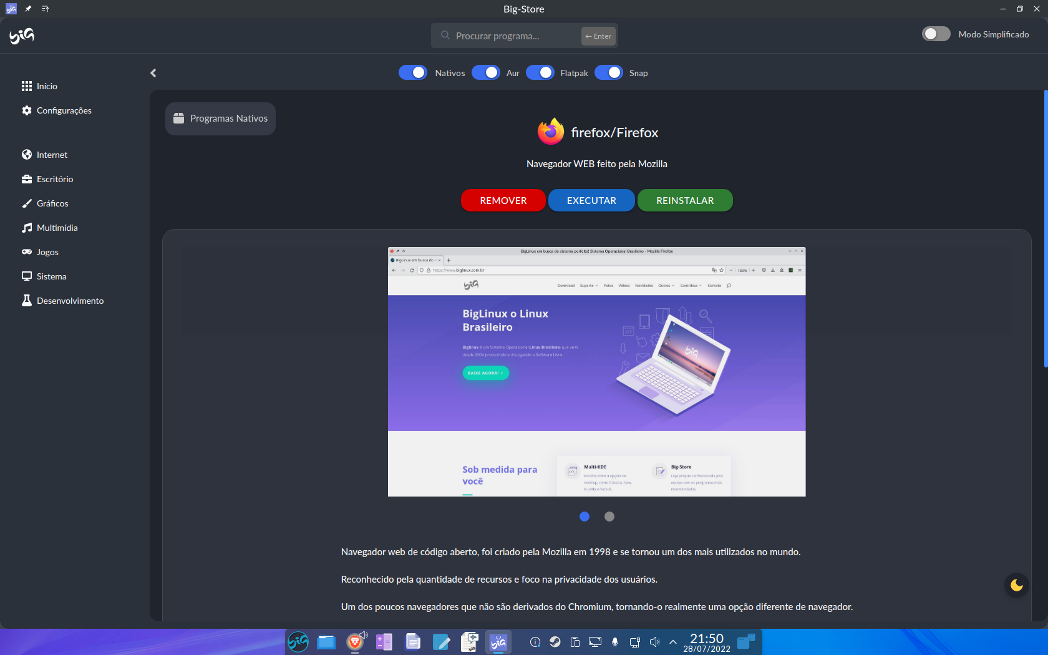Click the vertical scrollbar on right
Viewport: 1048px width, 655px height.
[x=1046, y=229]
